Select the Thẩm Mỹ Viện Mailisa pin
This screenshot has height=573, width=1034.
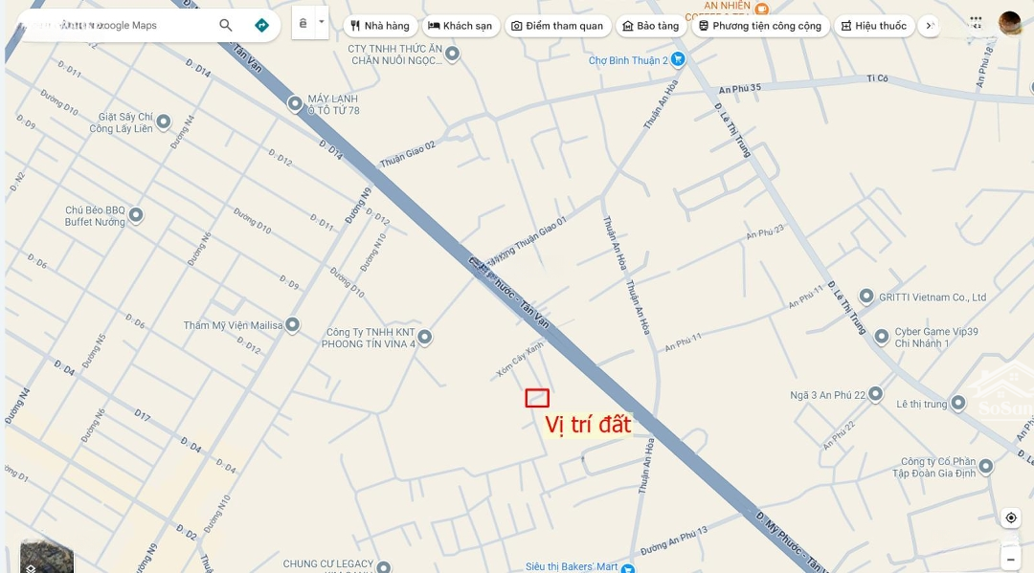(293, 324)
